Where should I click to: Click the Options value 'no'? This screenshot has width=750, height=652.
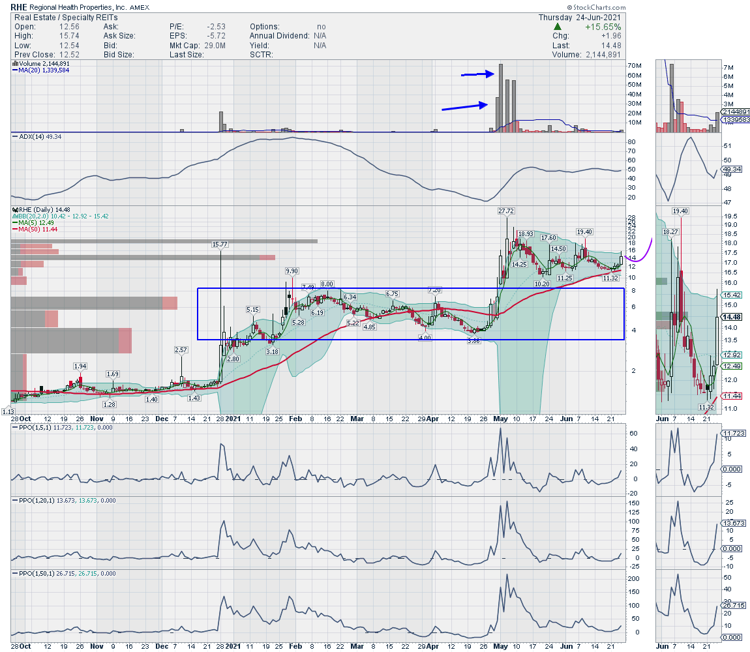click(322, 27)
